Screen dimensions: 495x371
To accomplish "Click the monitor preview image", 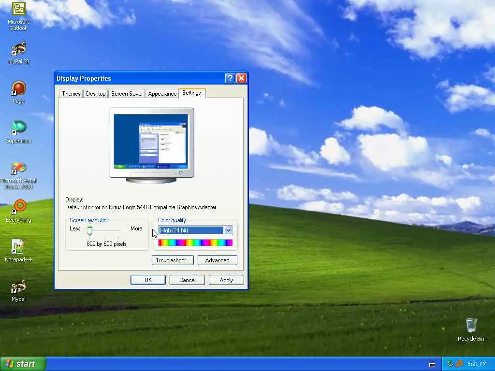I will click(x=151, y=145).
